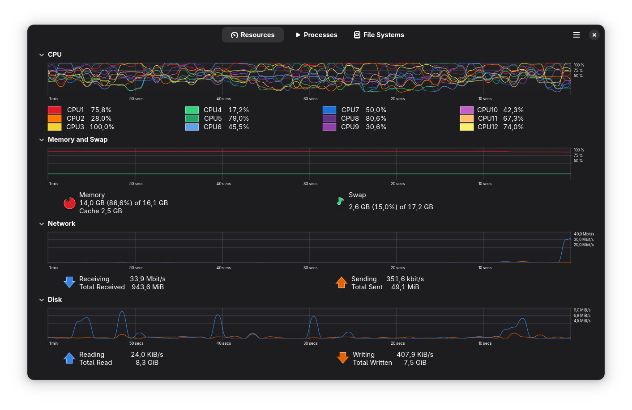Open the pale yellow CPU12 color swatch
Image resolution: width=632 pixels, height=410 pixels.
[467, 127]
